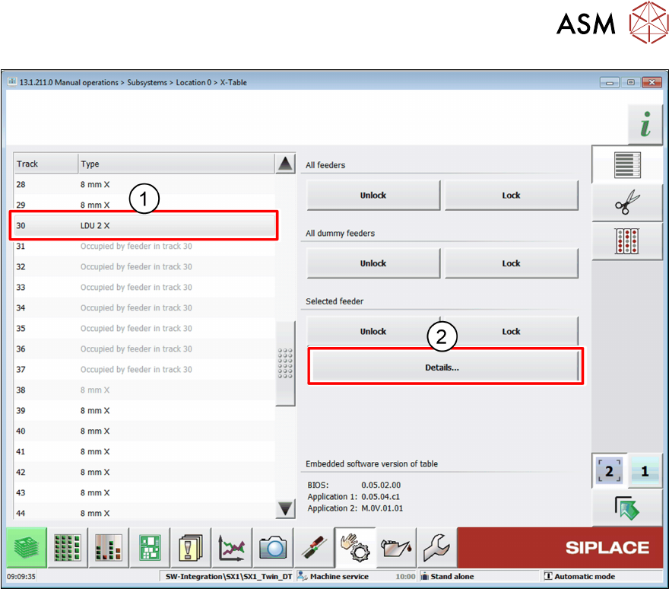Image resolution: width=669 pixels, height=589 pixels.
Task: Open the hand-and-gear manual operations tab
Action: pos(354,547)
